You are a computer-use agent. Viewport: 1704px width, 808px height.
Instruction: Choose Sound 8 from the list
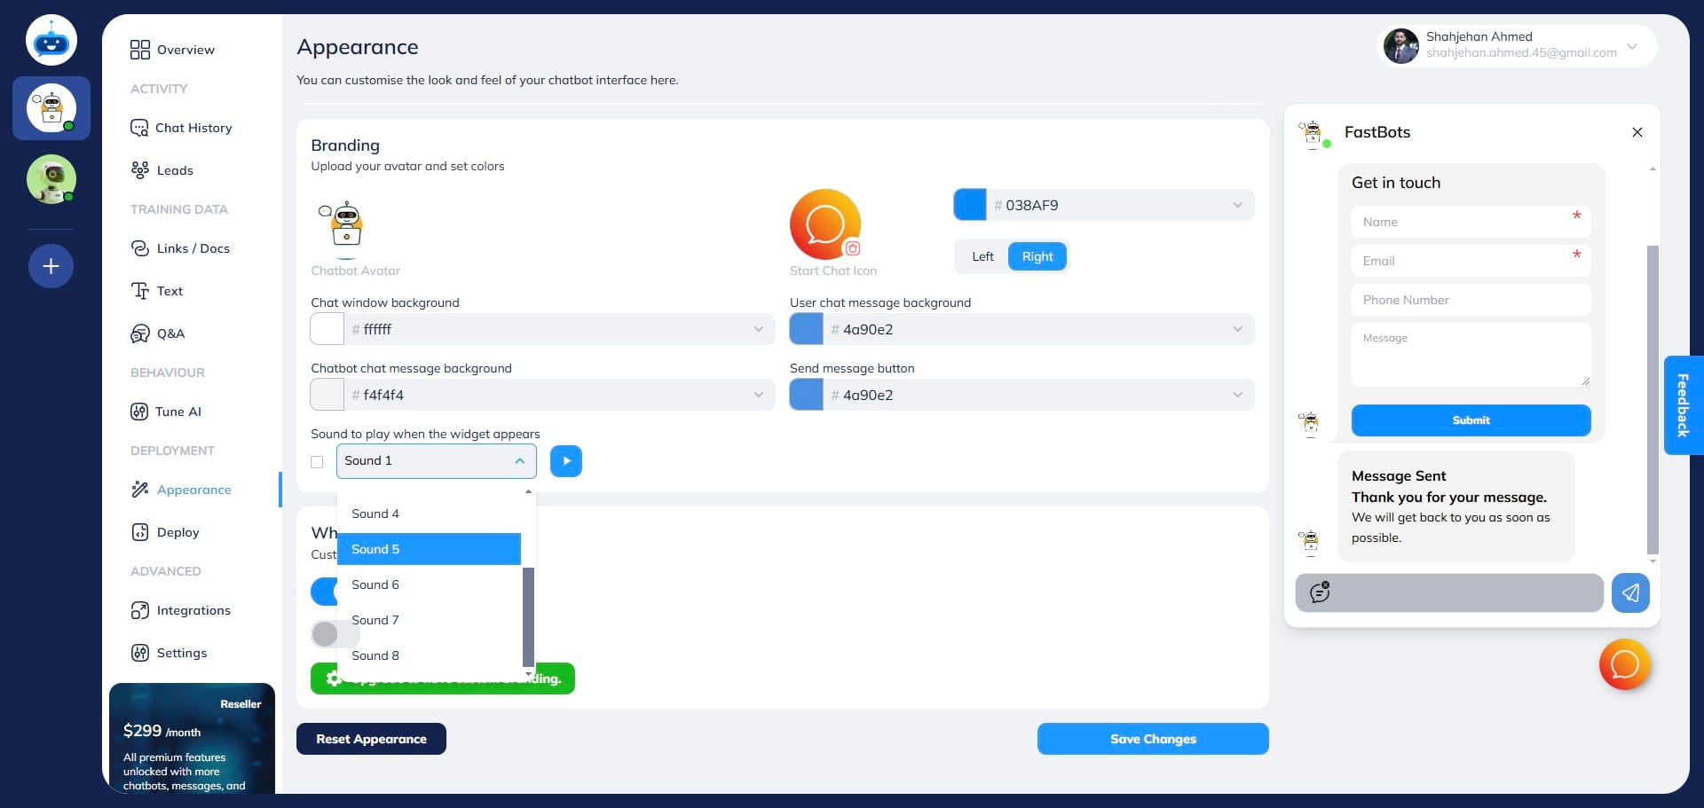[x=430, y=656]
